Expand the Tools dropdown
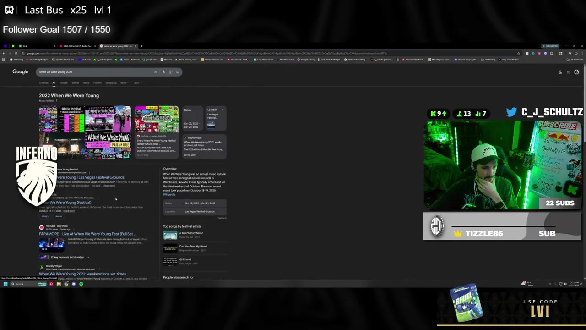Screen dimensions: 586x330 pos(137,83)
